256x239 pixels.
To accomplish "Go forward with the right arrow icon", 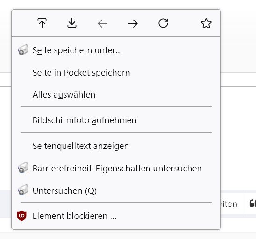I will (x=133, y=24).
